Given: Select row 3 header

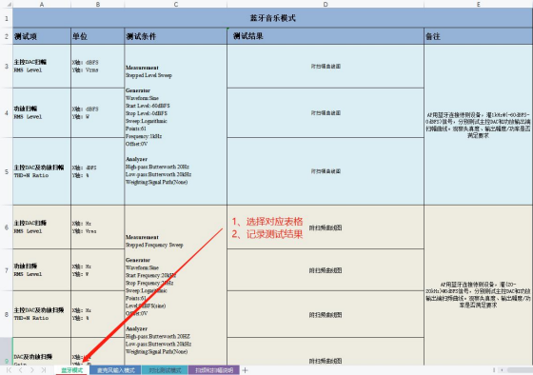Looking at the screenshot, I should tap(7, 66).
